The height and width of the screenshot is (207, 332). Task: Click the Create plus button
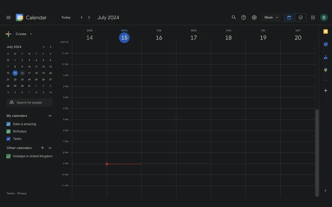(9, 34)
